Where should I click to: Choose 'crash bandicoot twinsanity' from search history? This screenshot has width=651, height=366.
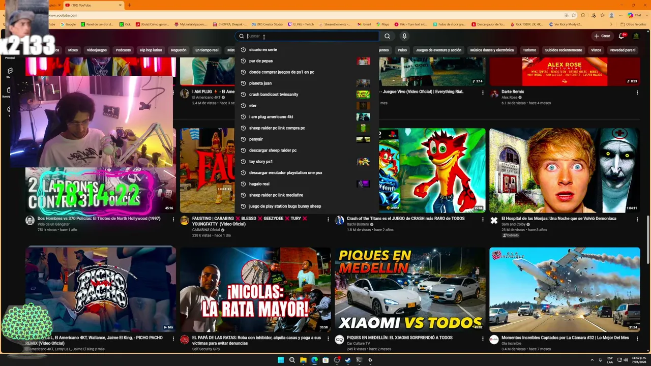coord(307,95)
